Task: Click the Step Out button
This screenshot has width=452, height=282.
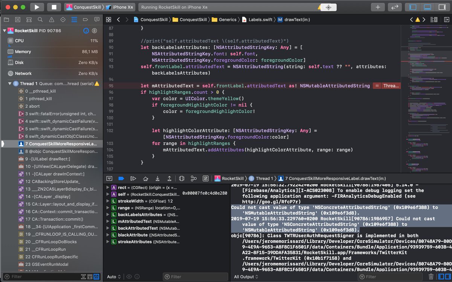Action: tap(169, 178)
